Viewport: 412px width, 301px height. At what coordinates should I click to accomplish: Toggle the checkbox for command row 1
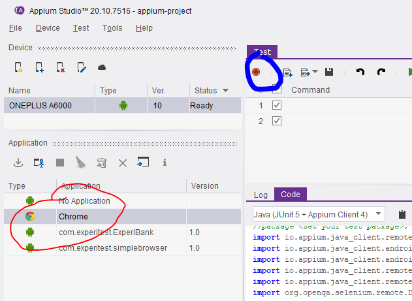click(x=277, y=105)
